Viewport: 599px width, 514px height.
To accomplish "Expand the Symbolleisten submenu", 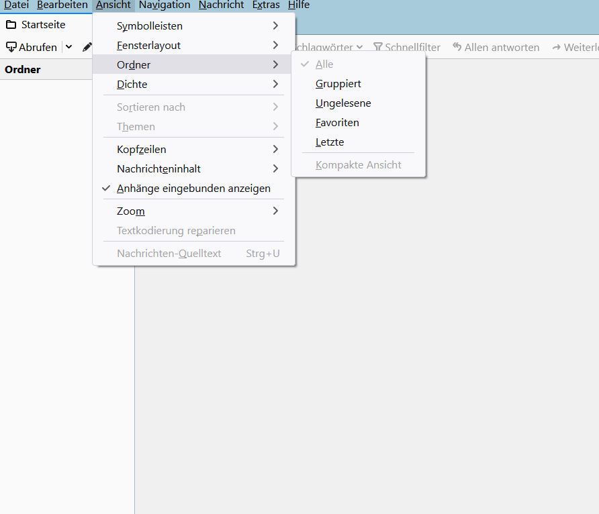I will (x=193, y=26).
